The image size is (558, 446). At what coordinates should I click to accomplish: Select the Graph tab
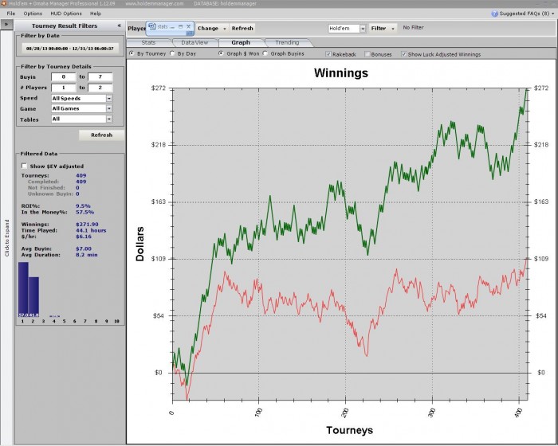tap(241, 43)
